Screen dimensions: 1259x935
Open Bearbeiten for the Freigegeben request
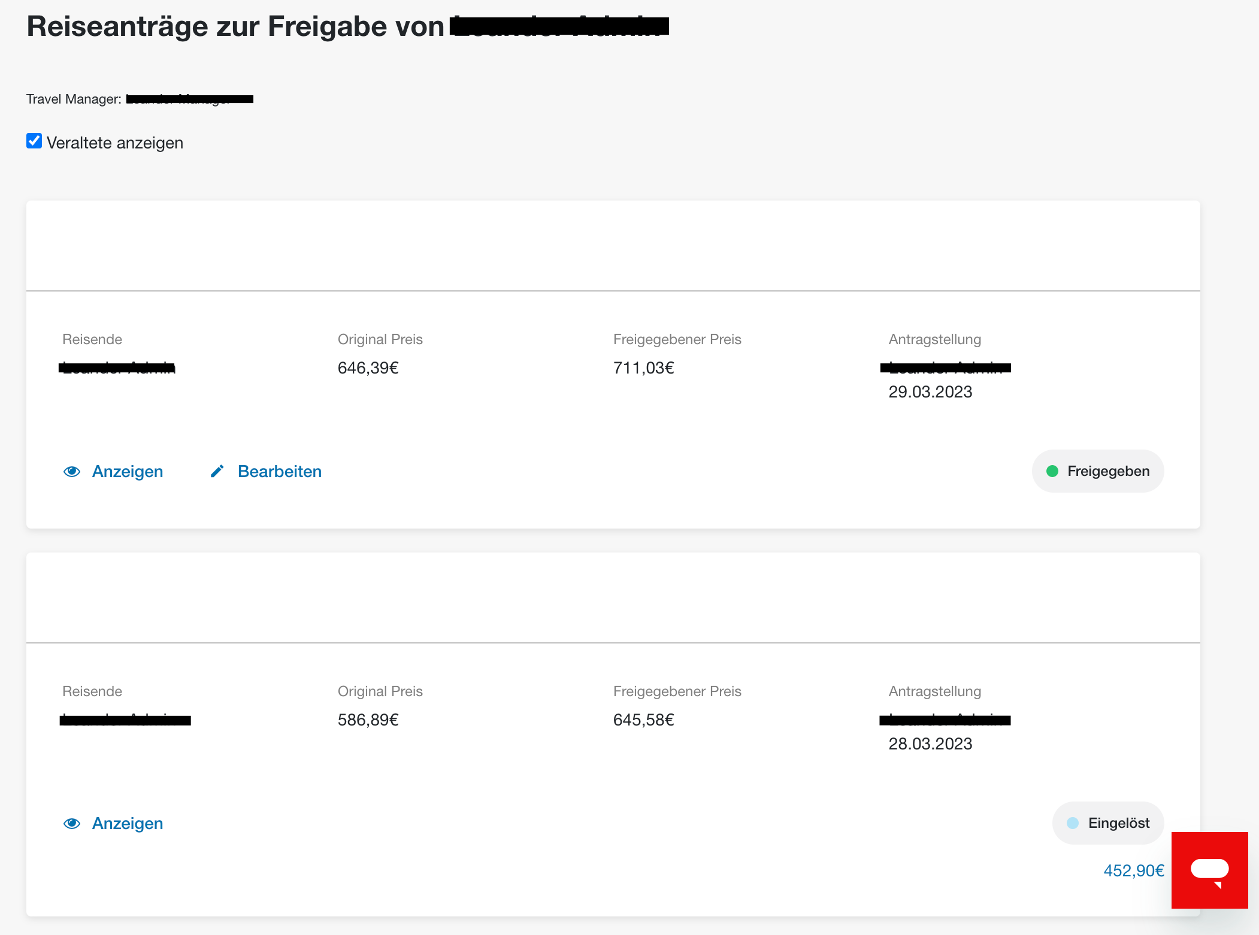(279, 472)
